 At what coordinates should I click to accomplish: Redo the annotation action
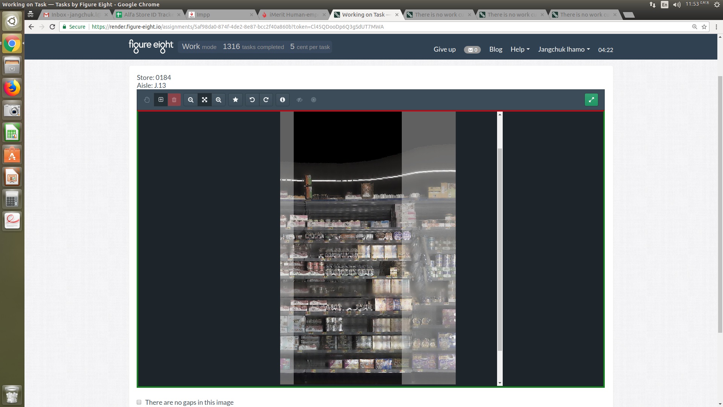point(266,100)
